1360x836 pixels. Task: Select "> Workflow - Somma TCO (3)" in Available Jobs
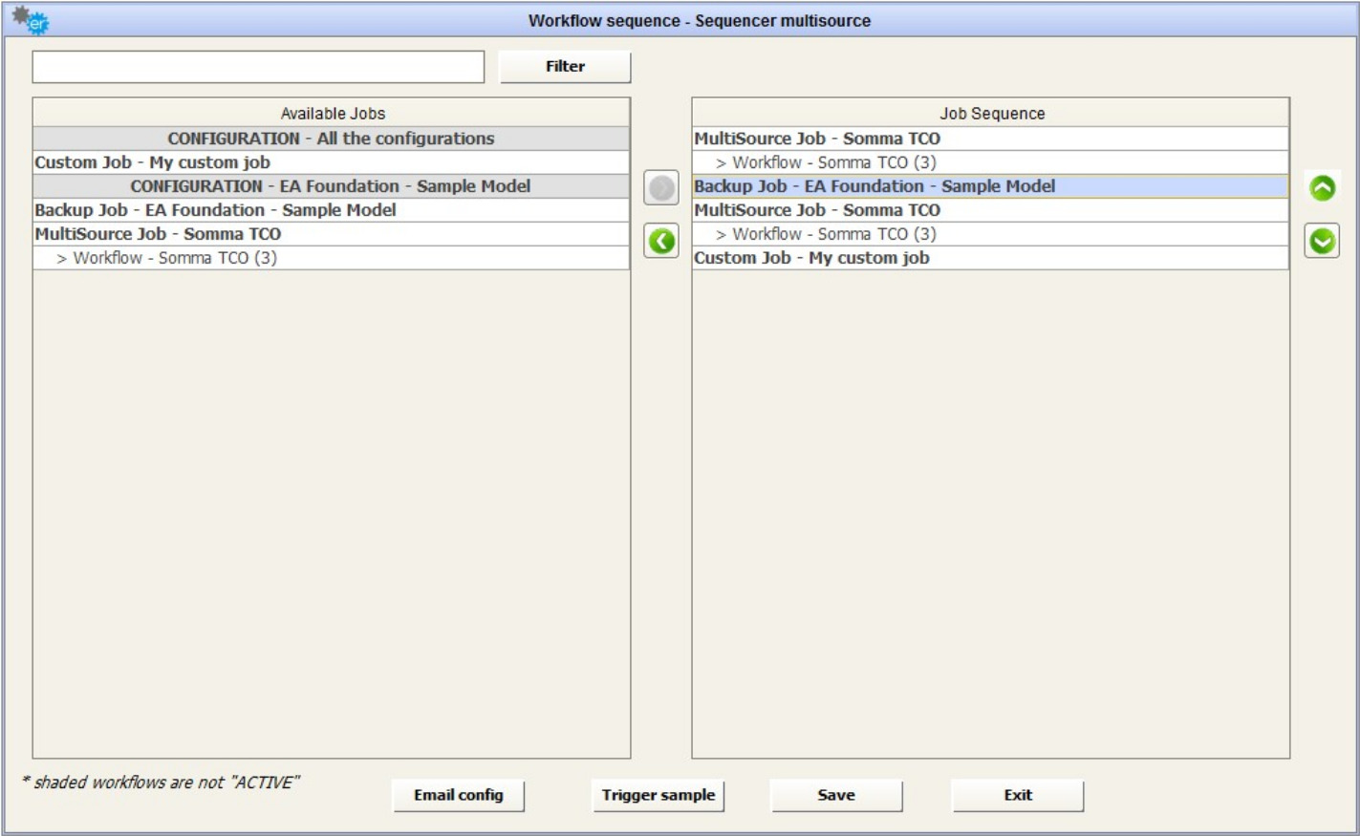tap(332, 258)
